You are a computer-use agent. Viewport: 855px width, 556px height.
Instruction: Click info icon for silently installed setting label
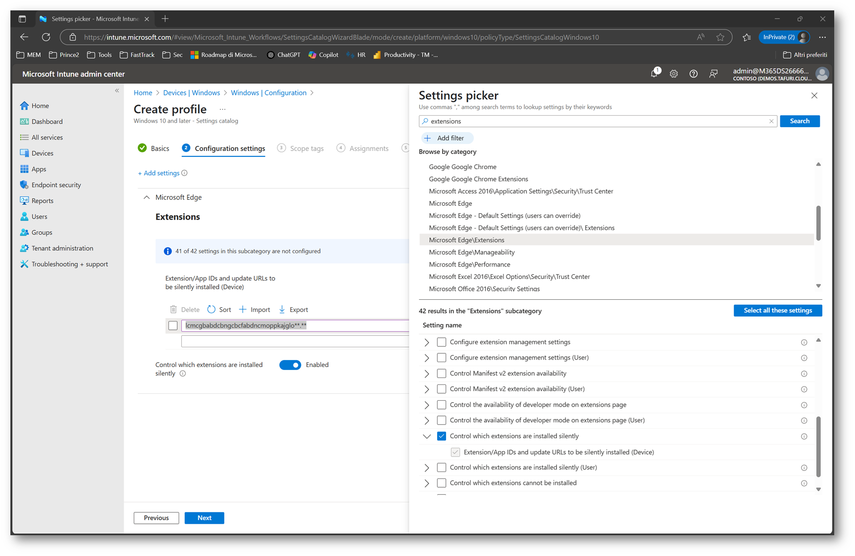[183, 373]
